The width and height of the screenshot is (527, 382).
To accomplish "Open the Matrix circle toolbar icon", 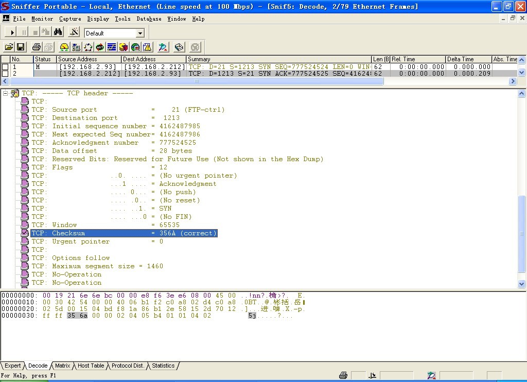I will (87, 47).
